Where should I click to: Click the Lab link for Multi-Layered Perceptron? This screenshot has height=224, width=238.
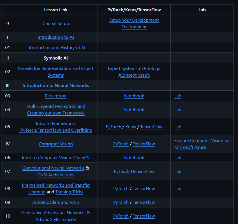[x=178, y=109]
